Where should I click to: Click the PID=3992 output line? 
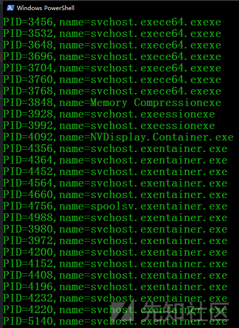point(109,126)
